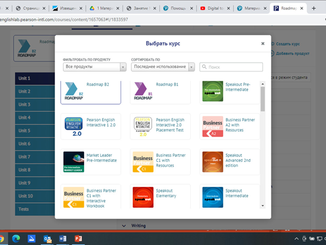Open the blue app icon beside Edge

point(32,239)
